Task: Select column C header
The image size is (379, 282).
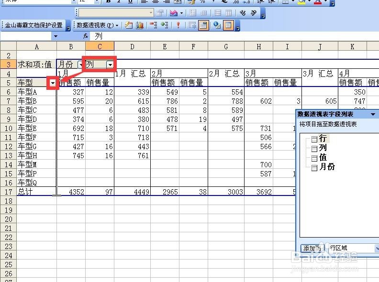Action: (100, 46)
